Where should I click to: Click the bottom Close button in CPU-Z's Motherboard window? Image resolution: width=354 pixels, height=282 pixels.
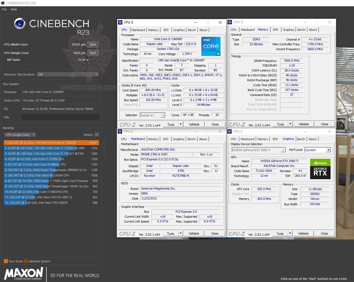pos(215,233)
